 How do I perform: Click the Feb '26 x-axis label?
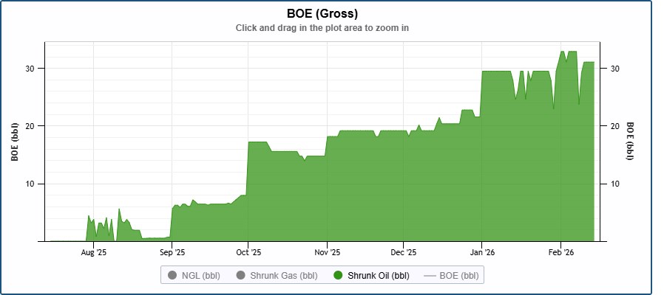tap(560, 253)
